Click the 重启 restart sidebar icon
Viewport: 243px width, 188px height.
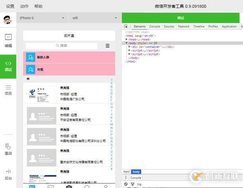pyautogui.click(x=8, y=149)
